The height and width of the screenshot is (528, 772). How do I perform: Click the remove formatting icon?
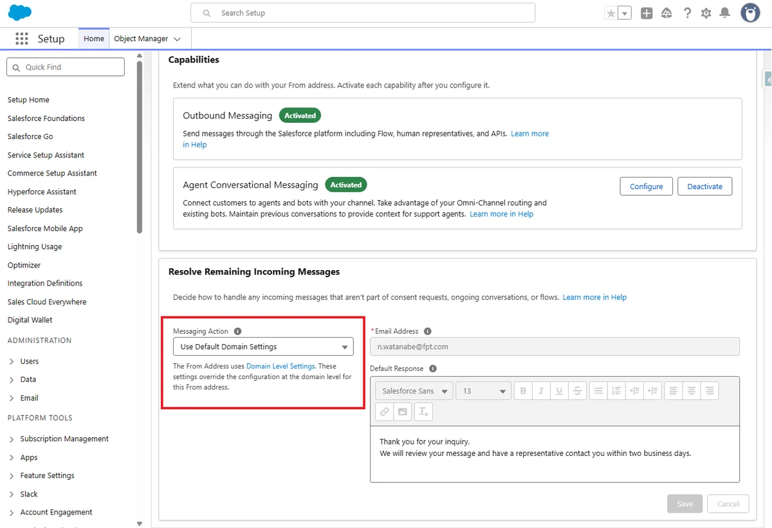[x=423, y=412]
